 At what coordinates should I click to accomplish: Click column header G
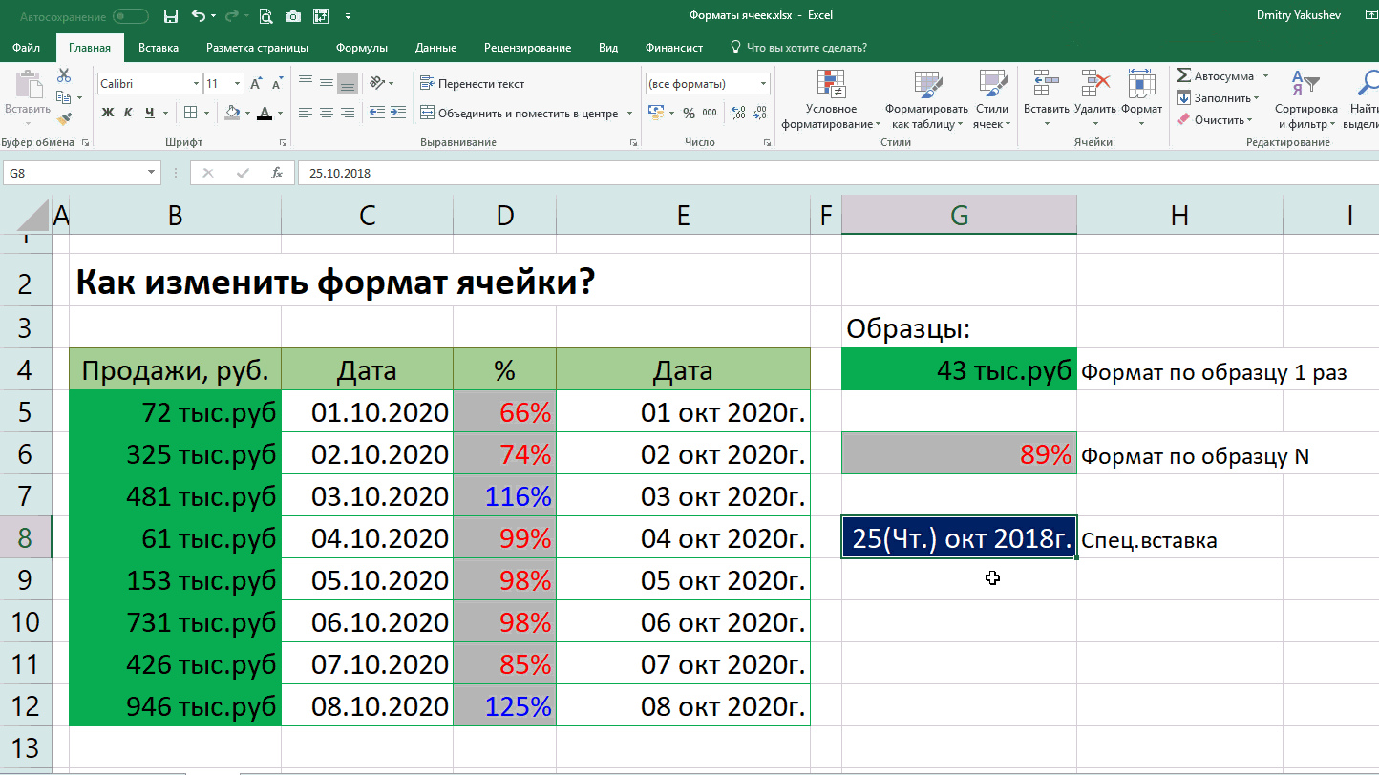(959, 216)
